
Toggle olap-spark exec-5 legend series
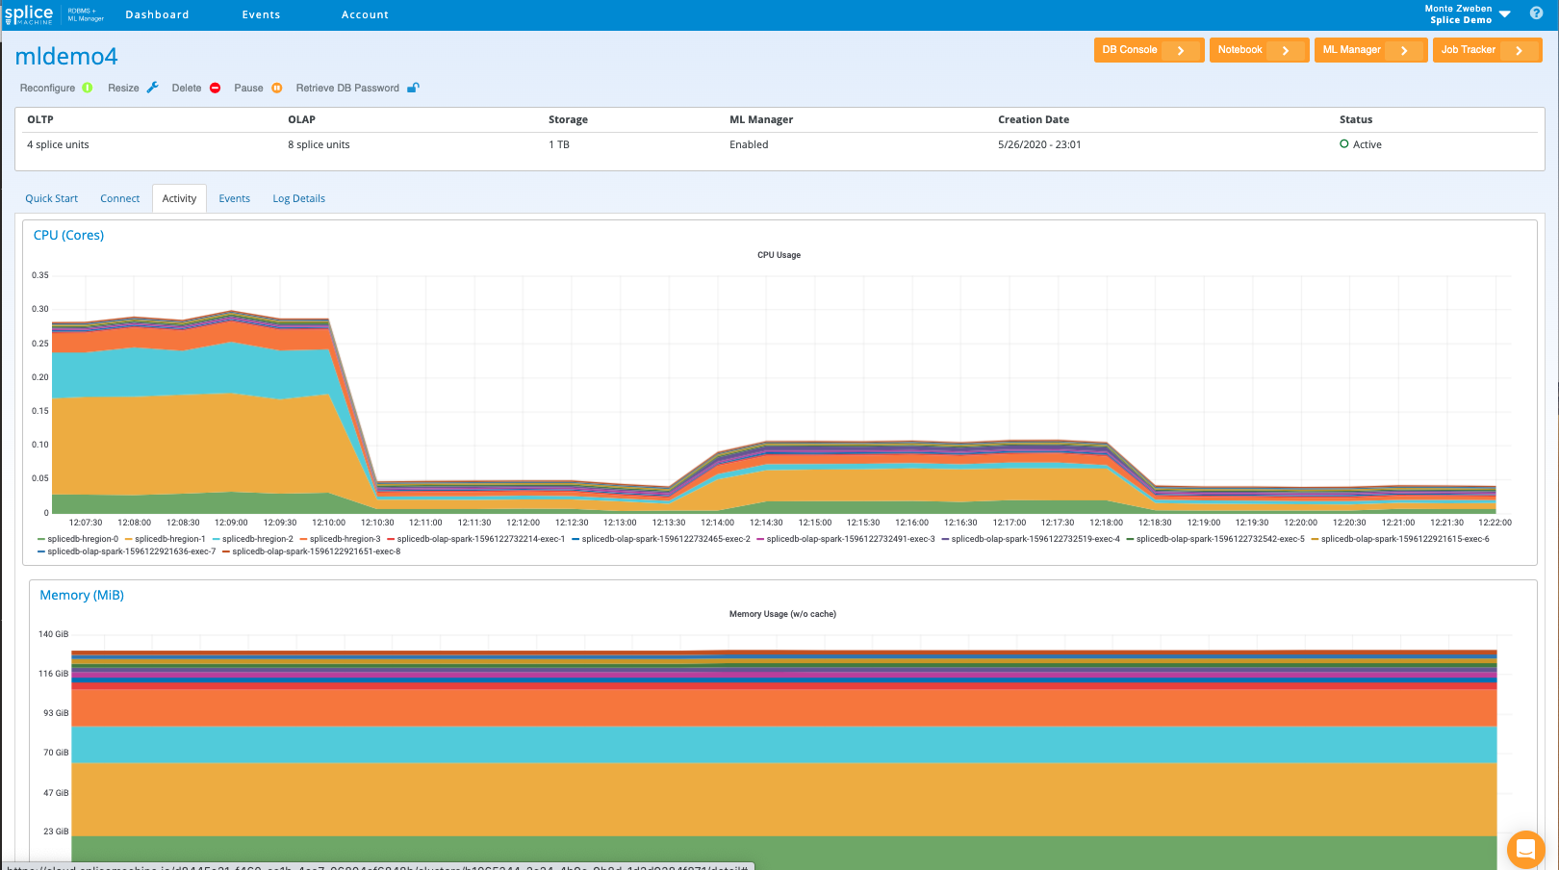[x=1215, y=539]
